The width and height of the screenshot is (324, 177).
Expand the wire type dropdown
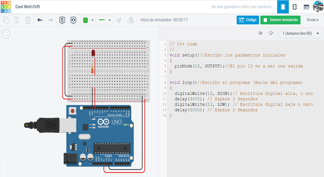click(110, 20)
